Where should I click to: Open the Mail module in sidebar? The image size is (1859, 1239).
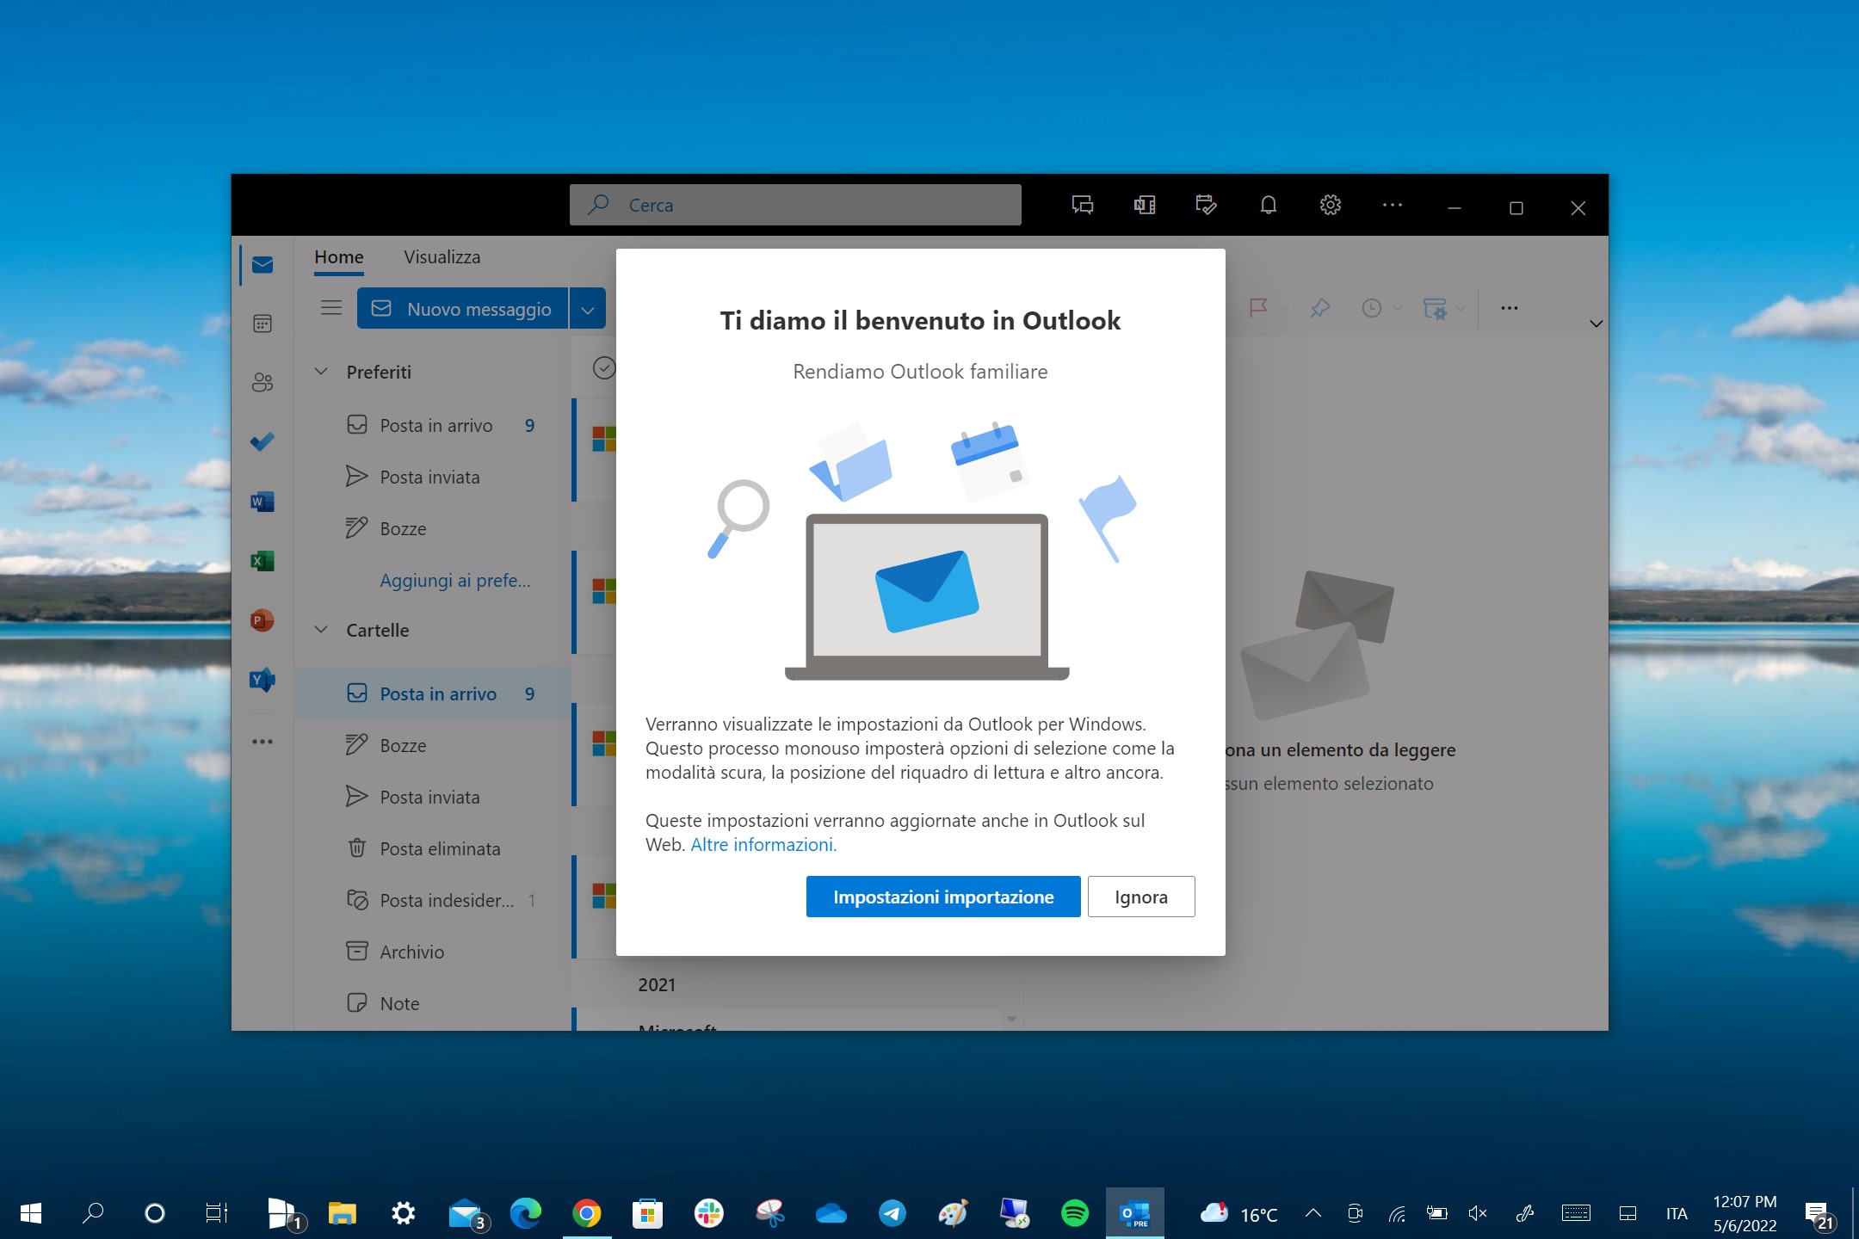pos(262,264)
